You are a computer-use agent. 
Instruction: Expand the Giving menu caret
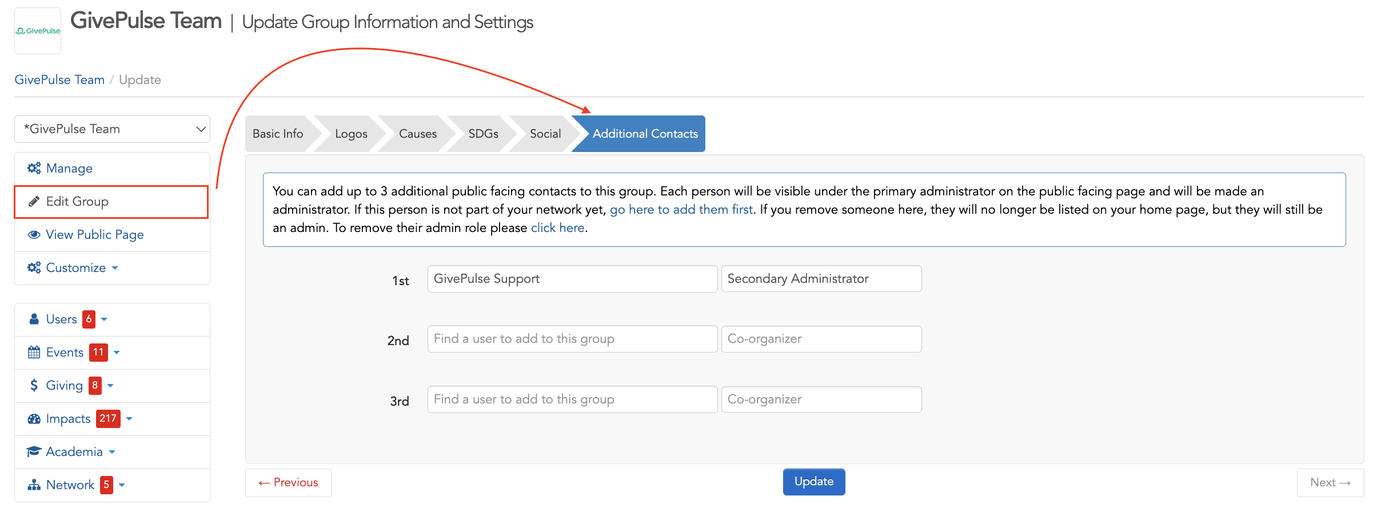[110, 386]
